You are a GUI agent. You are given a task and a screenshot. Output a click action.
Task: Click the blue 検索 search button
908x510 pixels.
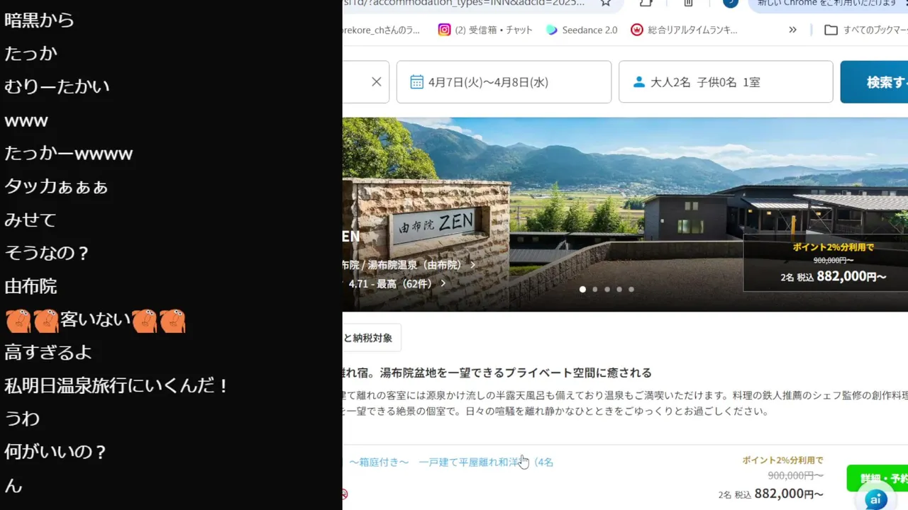click(x=874, y=82)
